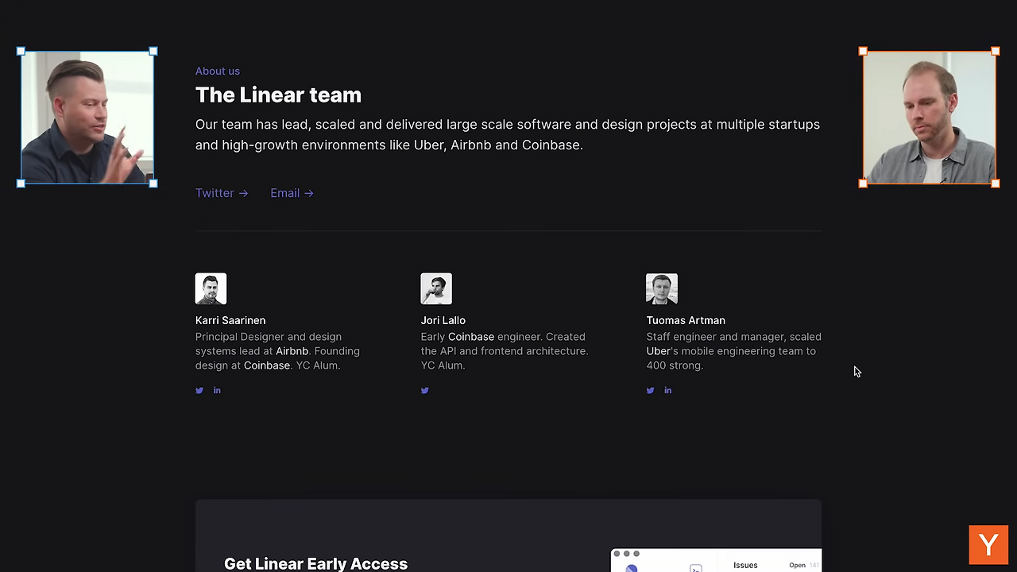This screenshot has height=572, width=1017.
Task: Click "YC Alum." in Jori Lallo's bio
Action: click(443, 365)
